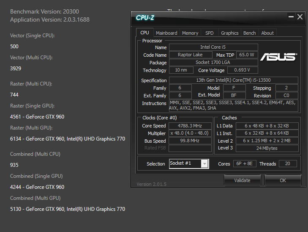Click the empty Rated FSB field
Image resolution: width=308 pixels, height=232 pixels.
coord(190,148)
